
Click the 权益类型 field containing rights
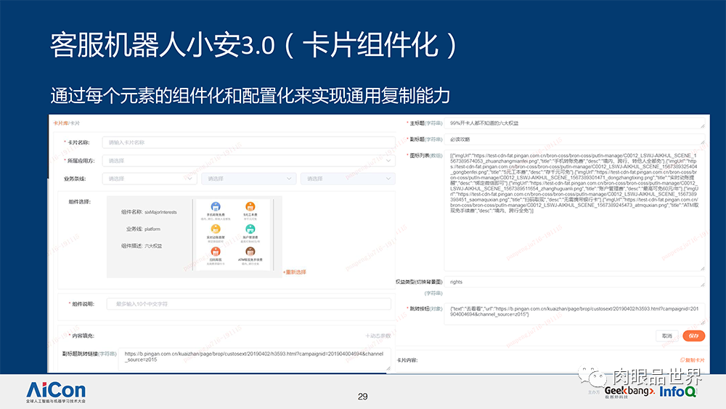[x=574, y=282]
